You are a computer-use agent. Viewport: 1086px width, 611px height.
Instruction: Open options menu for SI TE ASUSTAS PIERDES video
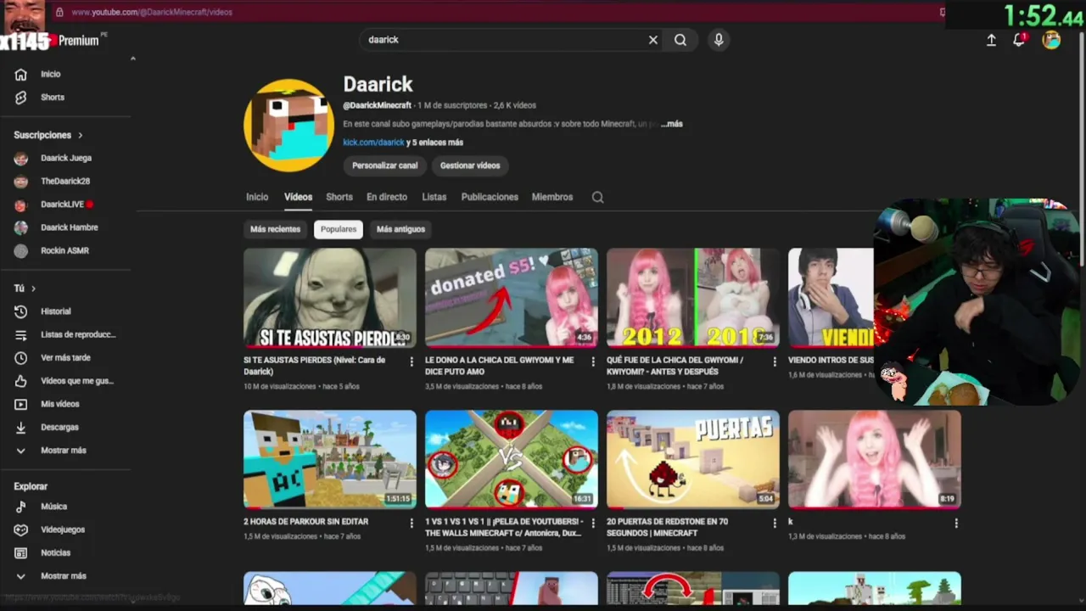click(x=411, y=362)
